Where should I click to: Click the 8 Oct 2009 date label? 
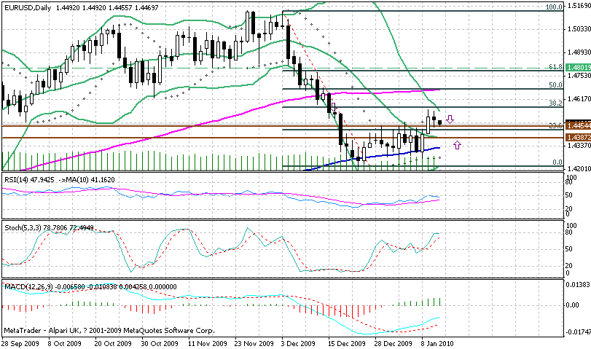[x=65, y=343]
